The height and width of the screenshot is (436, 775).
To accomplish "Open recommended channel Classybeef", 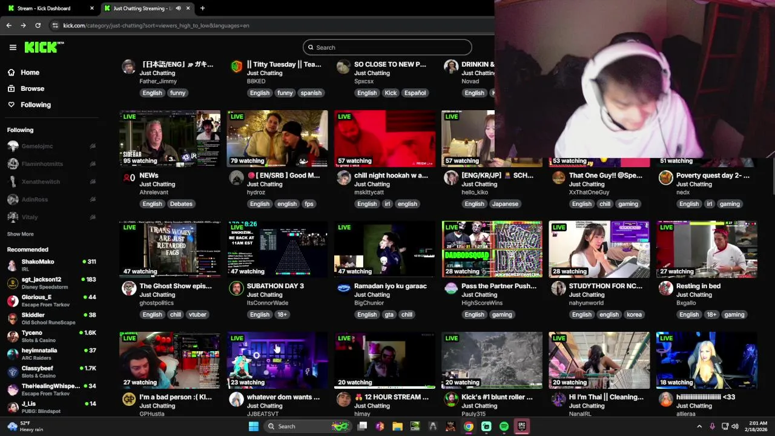I will point(52,372).
